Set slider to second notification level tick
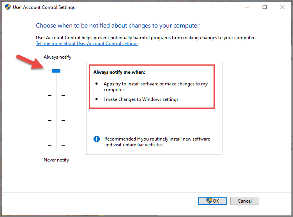The image size is (293, 217). pyautogui.click(x=56, y=95)
